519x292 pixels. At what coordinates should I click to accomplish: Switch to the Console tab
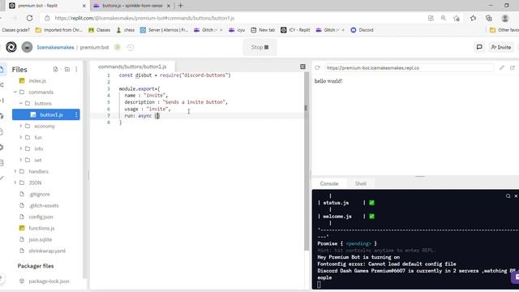click(329, 184)
